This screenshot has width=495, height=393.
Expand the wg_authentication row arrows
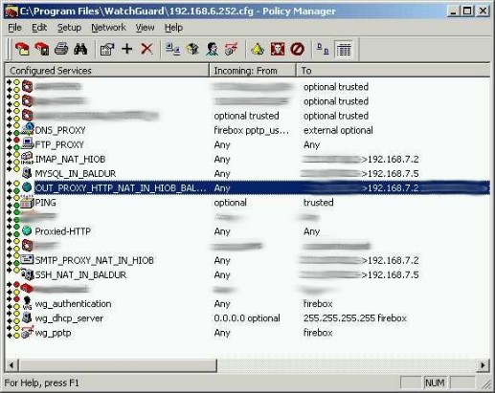(10, 303)
